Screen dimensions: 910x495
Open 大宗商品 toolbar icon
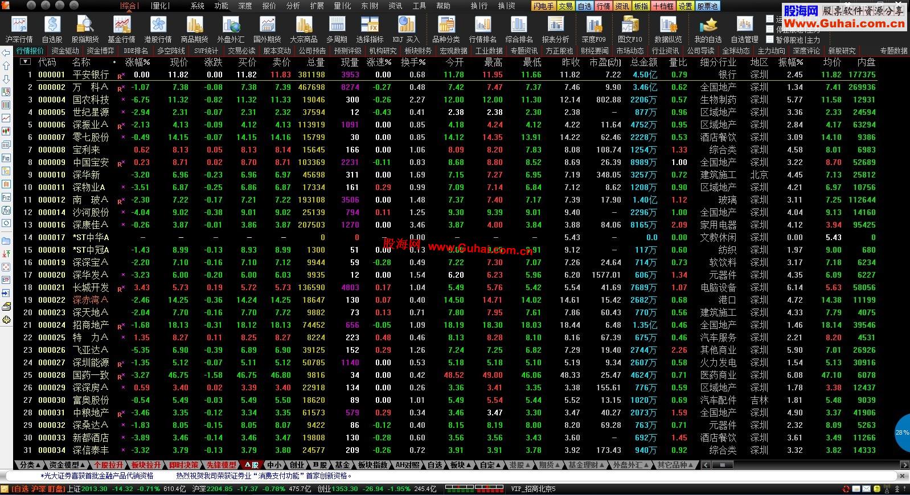coord(304,30)
